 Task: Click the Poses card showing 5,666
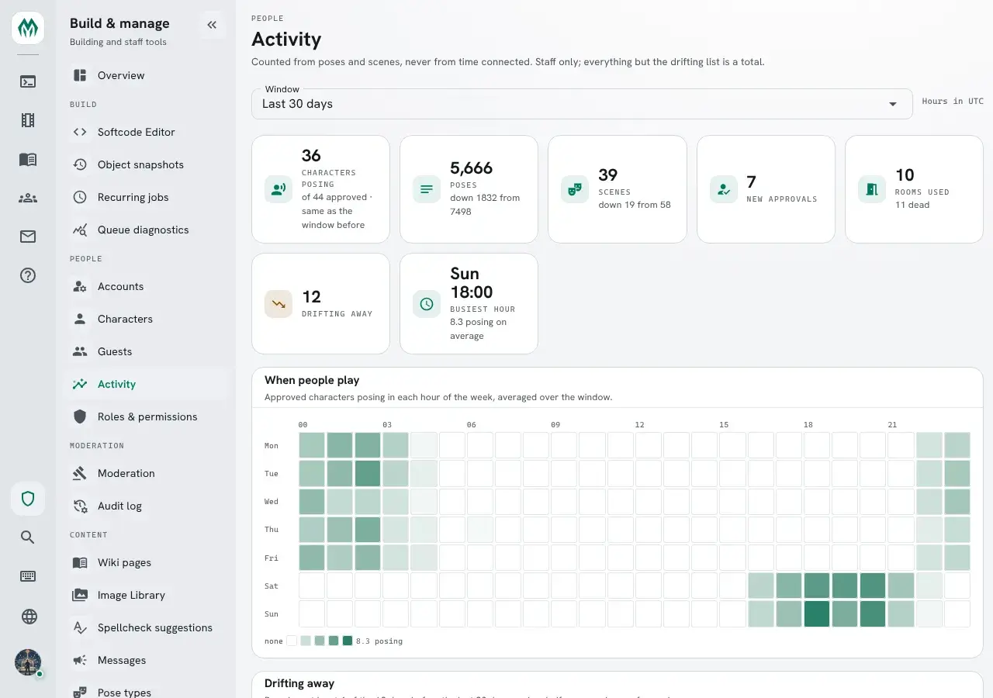(x=469, y=189)
